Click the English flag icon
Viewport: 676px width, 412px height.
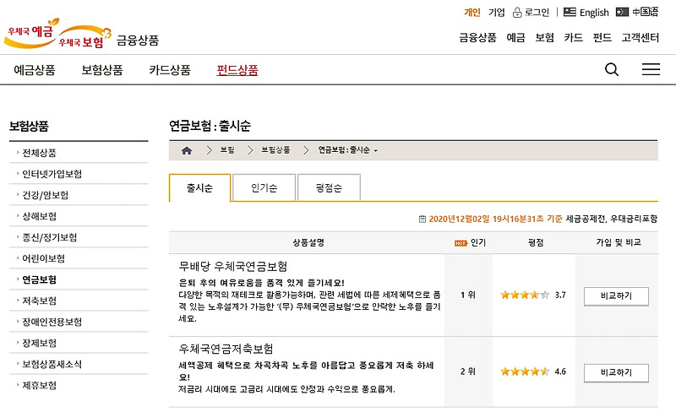pyautogui.click(x=570, y=12)
